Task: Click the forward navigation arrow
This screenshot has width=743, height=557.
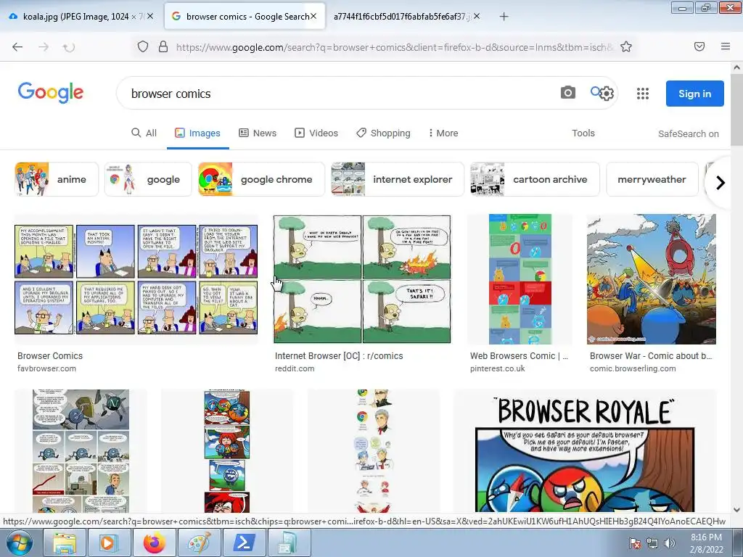Action: pyautogui.click(x=44, y=46)
